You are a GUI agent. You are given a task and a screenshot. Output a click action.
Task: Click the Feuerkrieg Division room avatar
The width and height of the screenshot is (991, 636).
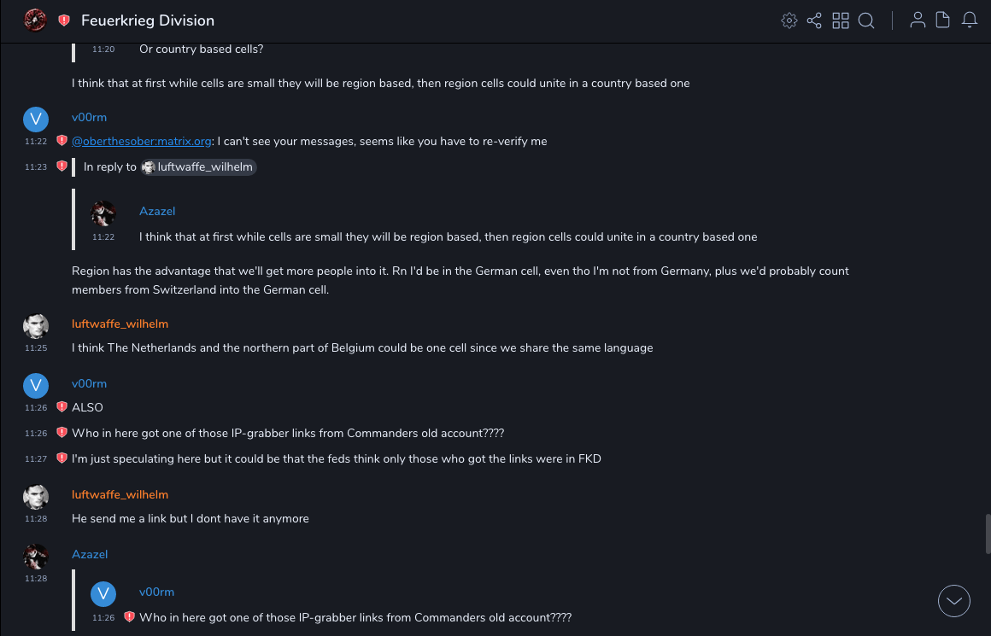[35, 20]
